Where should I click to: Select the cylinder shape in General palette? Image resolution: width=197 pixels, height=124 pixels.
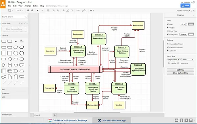[10, 65]
